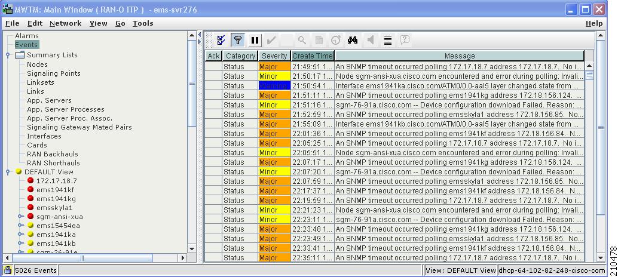This screenshot has width=618, height=277.
Task: Open the Tools menu
Action: [143, 23]
